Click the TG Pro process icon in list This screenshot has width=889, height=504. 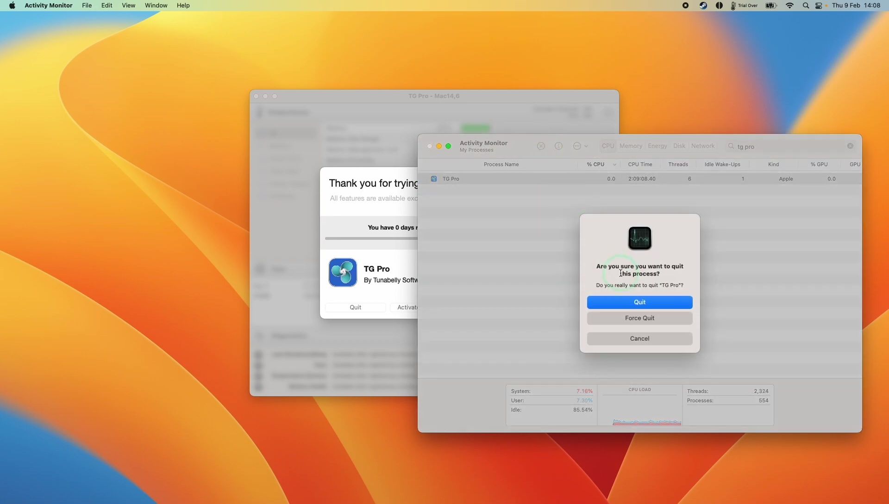(434, 179)
